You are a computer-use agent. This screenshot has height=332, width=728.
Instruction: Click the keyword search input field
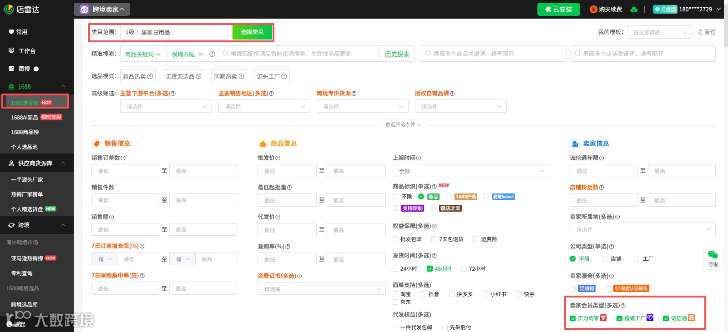[299, 54]
